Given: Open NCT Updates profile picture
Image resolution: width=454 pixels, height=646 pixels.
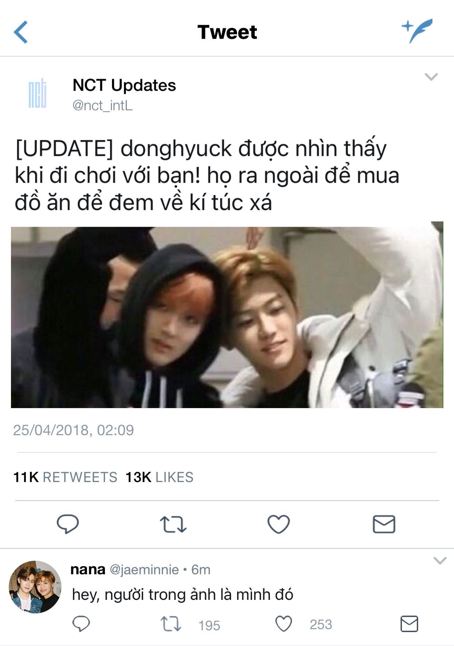Looking at the screenshot, I should pyautogui.click(x=37, y=93).
